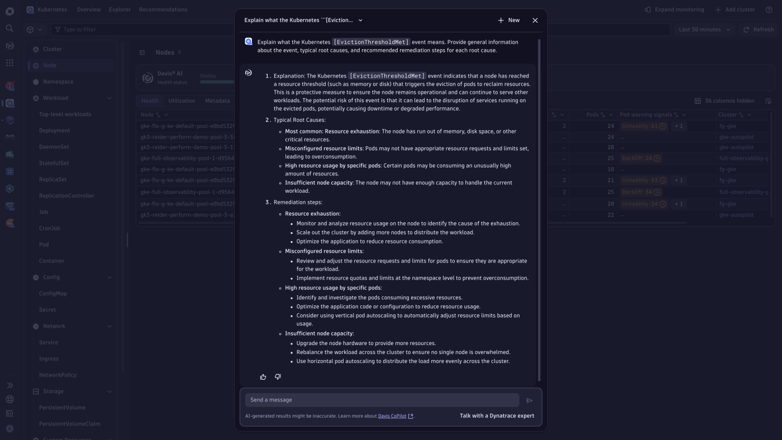Collapse the Storage section chevron
782x440 pixels.
(109, 391)
